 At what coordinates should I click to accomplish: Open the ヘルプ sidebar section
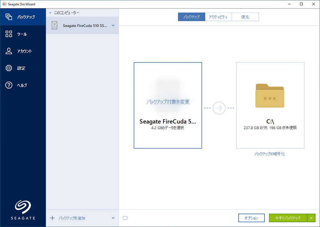tap(23, 85)
